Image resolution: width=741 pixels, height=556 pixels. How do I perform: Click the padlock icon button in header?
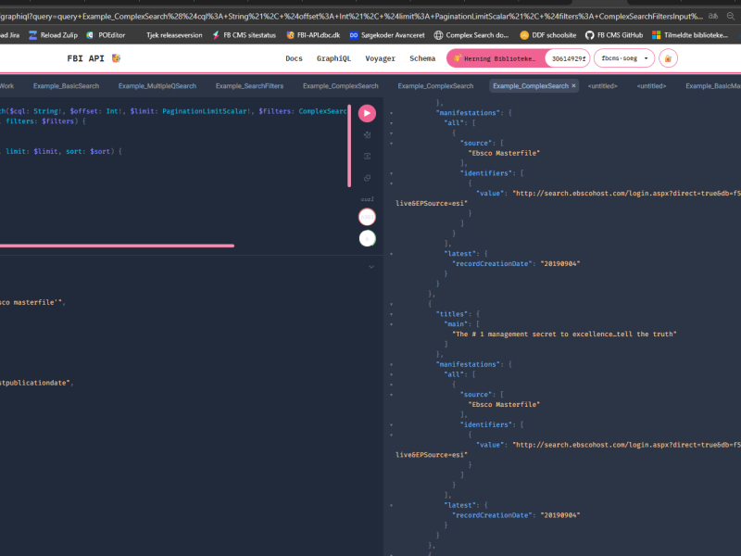668,58
